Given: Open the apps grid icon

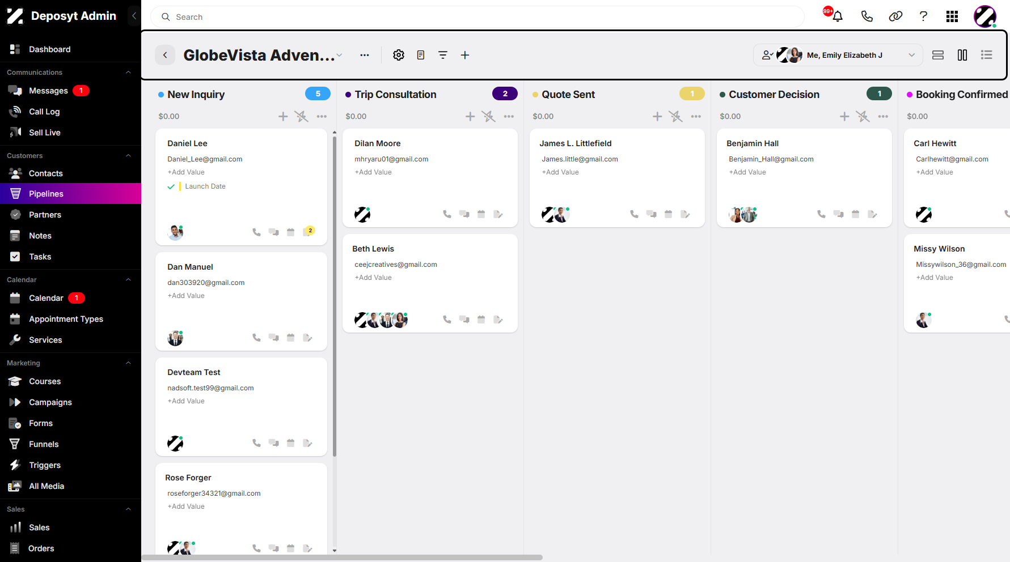Looking at the screenshot, I should pyautogui.click(x=952, y=16).
